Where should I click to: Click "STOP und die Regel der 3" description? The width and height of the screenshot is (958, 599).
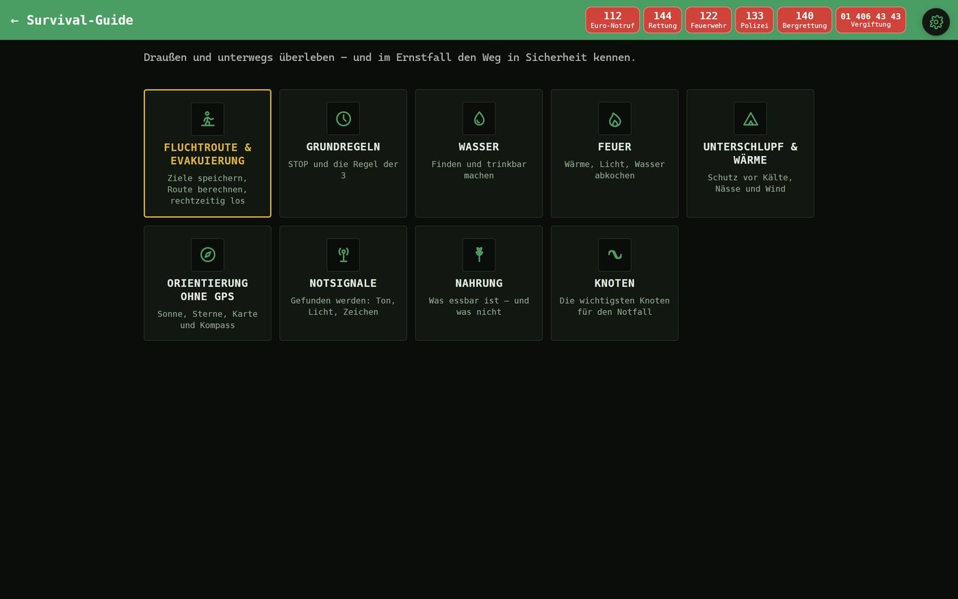click(343, 170)
